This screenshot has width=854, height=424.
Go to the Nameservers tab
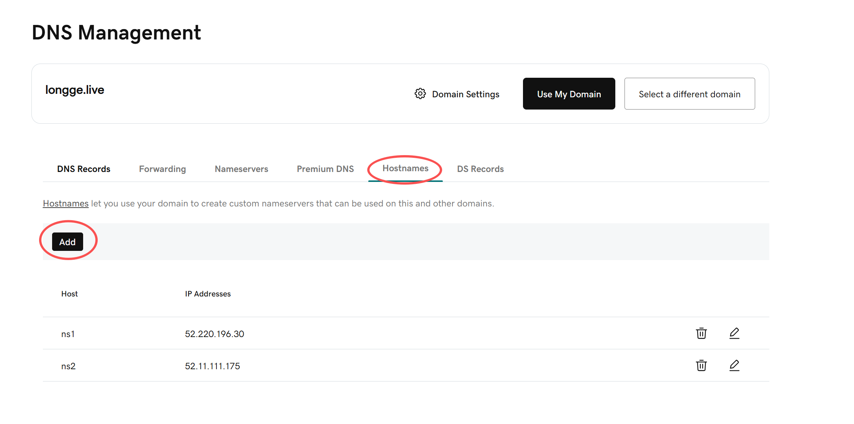coord(241,169)
